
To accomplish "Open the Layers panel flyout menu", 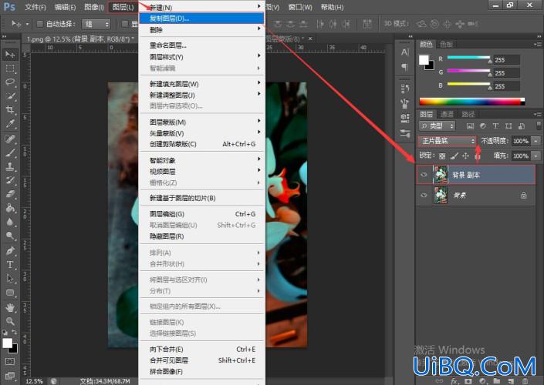I will [538, 114].
